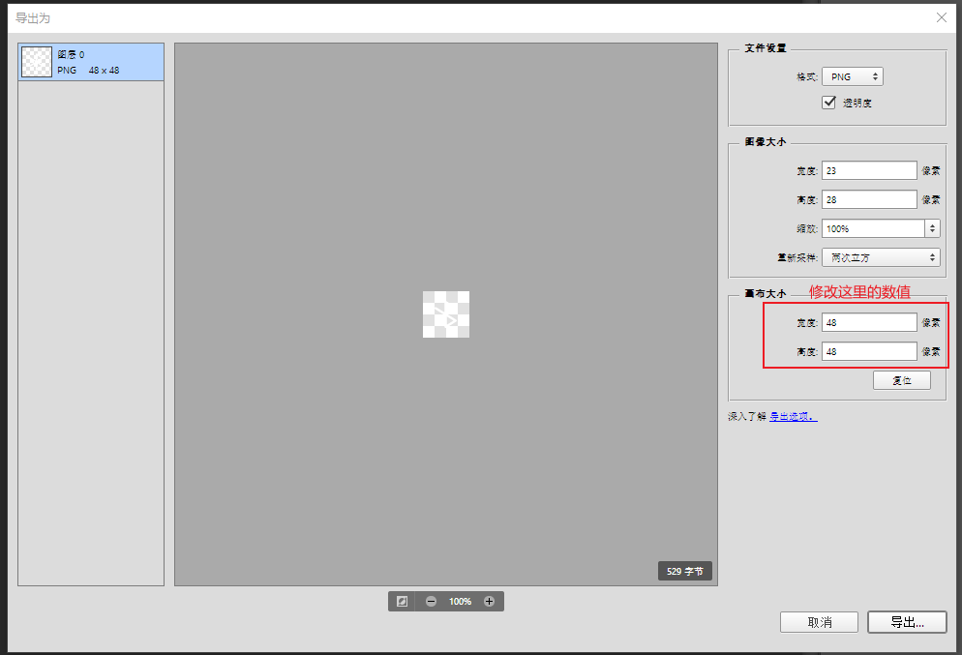Image resolution: width=962 pixels, height=655 pixels.
Task: Click the 复位 reset button
Action: click(902, 380)
